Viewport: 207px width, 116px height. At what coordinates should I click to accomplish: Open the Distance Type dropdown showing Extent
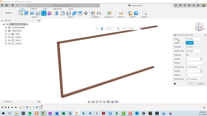point(194,51)
